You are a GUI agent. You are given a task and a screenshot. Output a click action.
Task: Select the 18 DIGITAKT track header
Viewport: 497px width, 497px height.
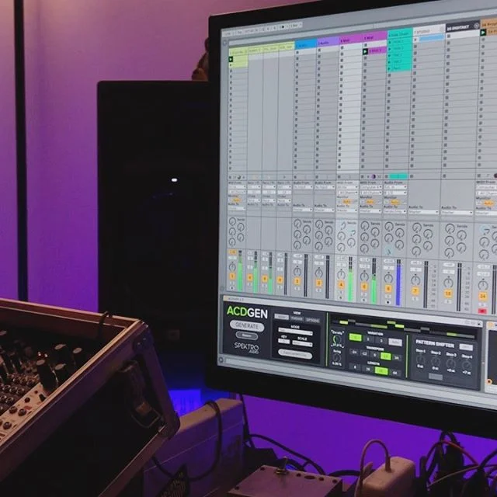463,27
